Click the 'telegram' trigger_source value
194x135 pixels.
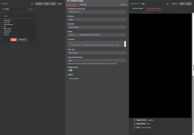[151, 120]
